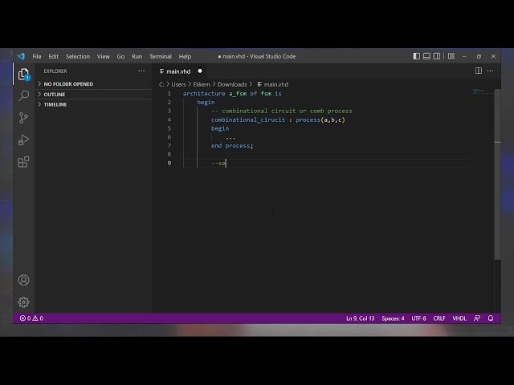Open Explorer views More Actions ellipsis

[x=141, y=71]
